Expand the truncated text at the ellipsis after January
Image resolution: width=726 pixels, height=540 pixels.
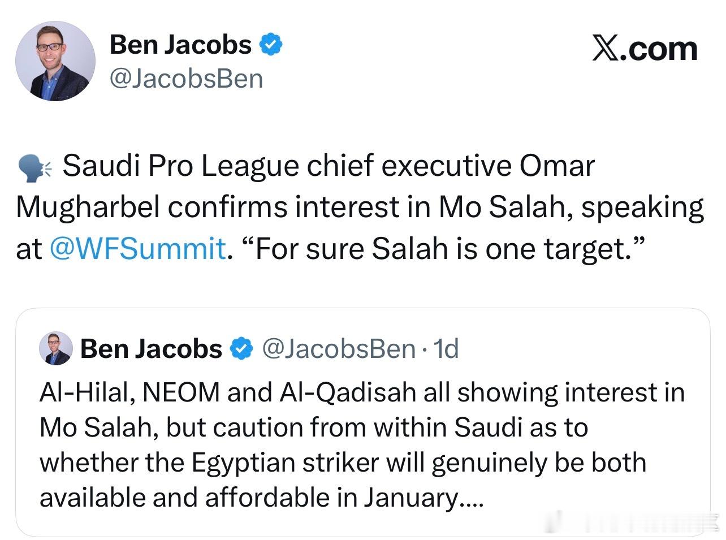tap(470, 498)
